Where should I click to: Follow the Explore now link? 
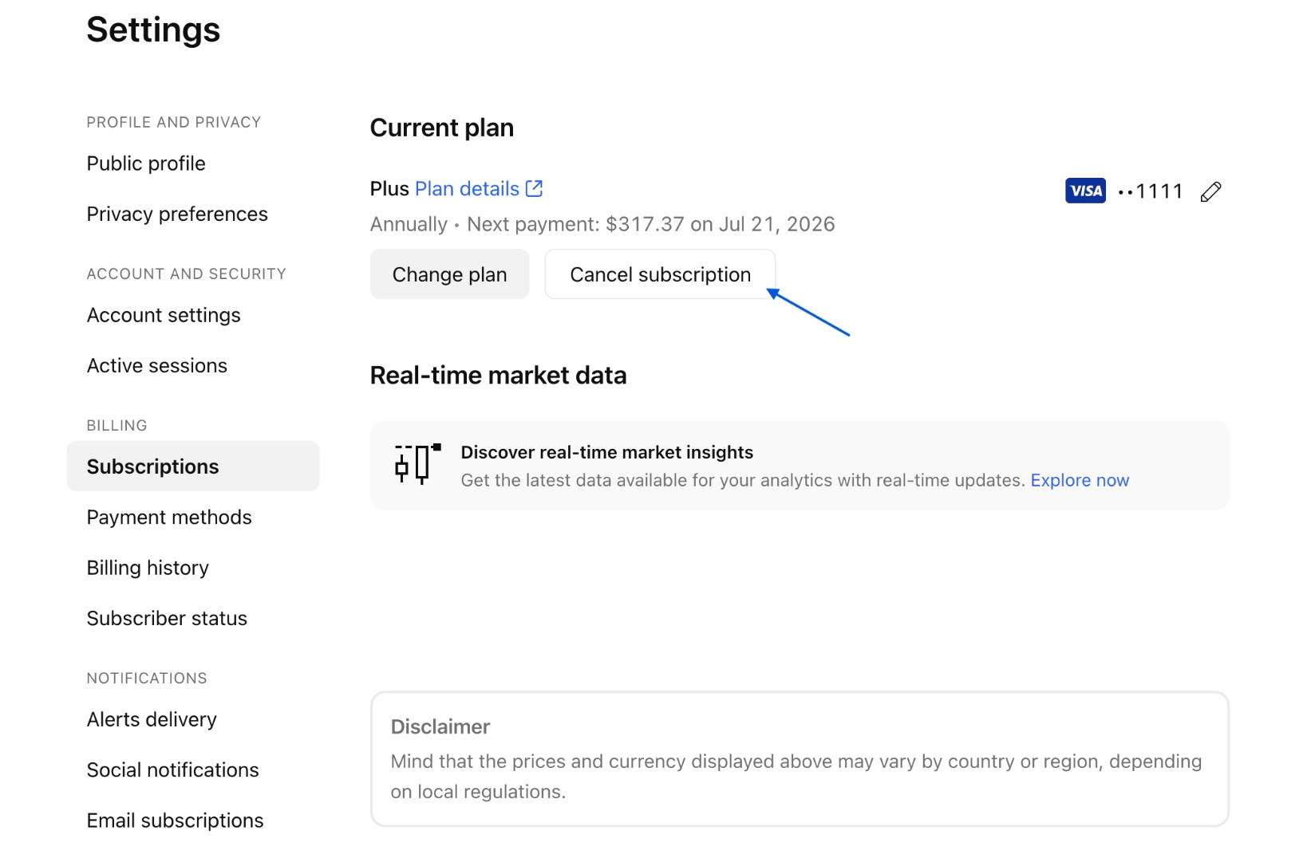coord(1080,480)
